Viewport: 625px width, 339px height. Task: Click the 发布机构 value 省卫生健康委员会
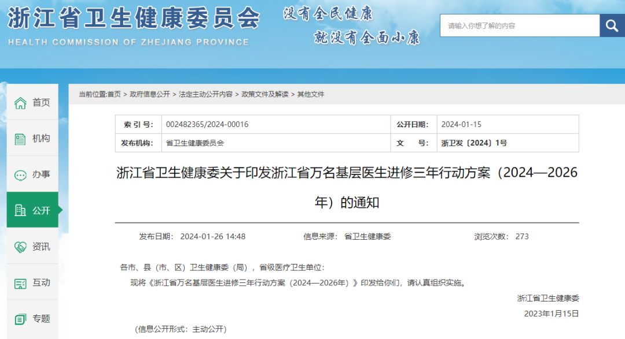coord(195,143)
